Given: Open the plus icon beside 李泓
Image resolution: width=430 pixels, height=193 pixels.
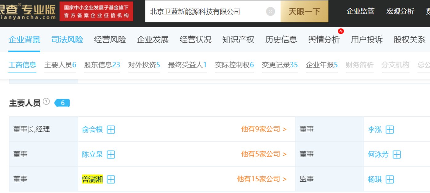Looking at the screenshot, I should coord(390,130).
